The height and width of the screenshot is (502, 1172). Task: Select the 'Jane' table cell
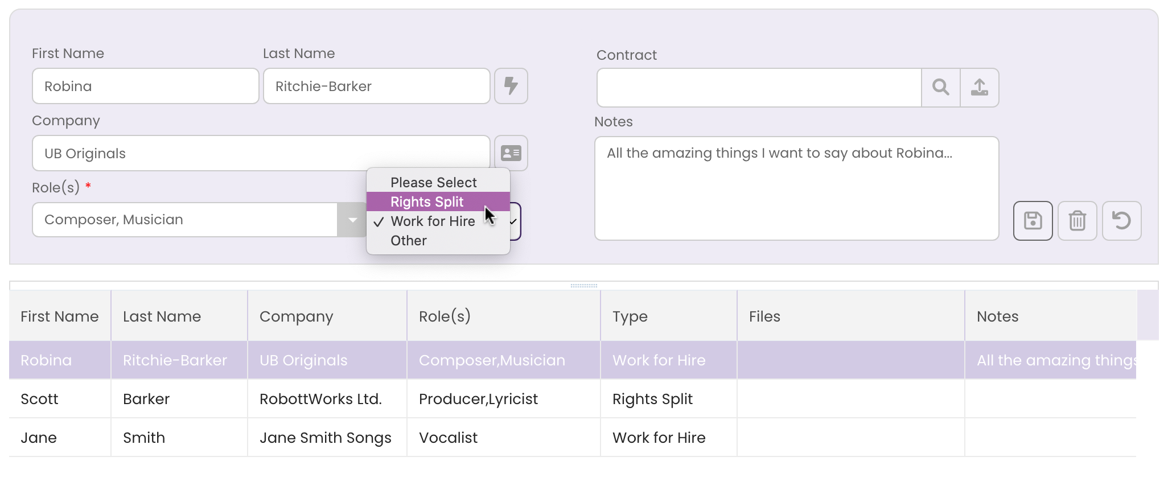click(x=60, y=438)
